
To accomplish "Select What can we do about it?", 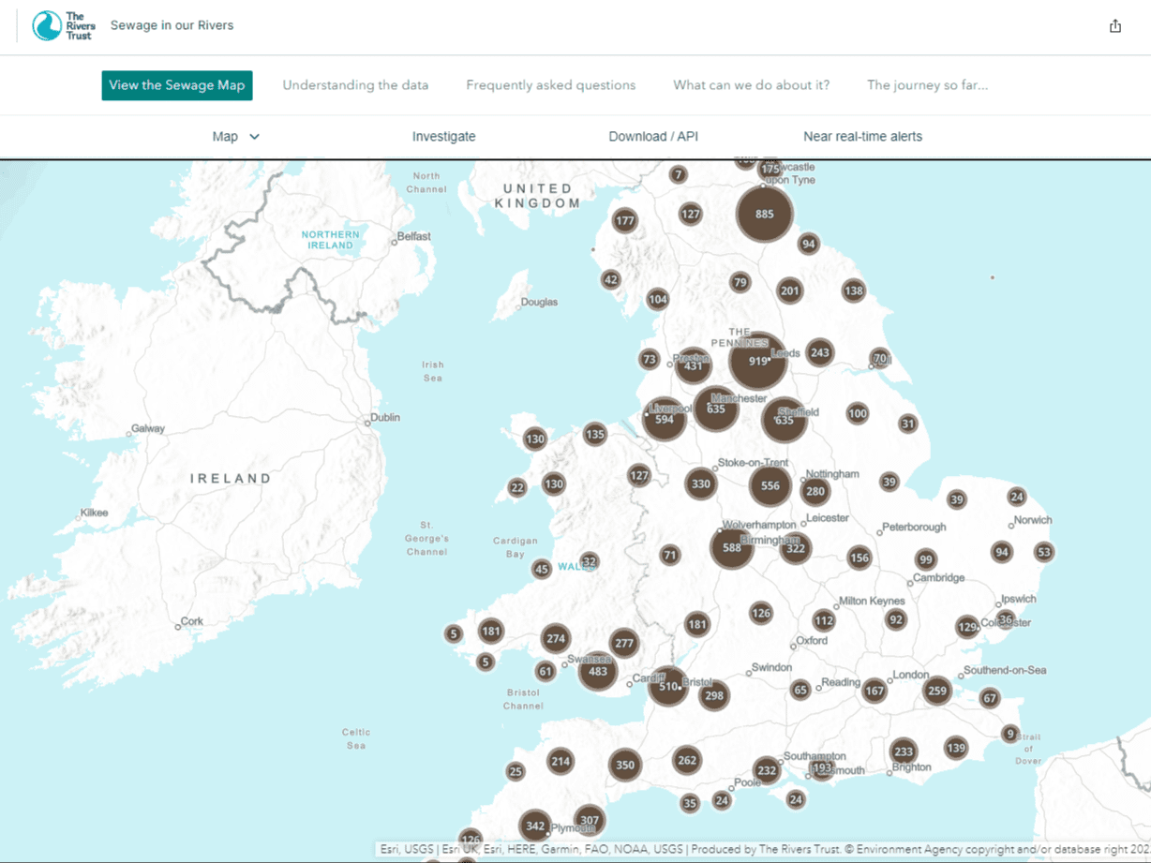I will coord(751,84).
